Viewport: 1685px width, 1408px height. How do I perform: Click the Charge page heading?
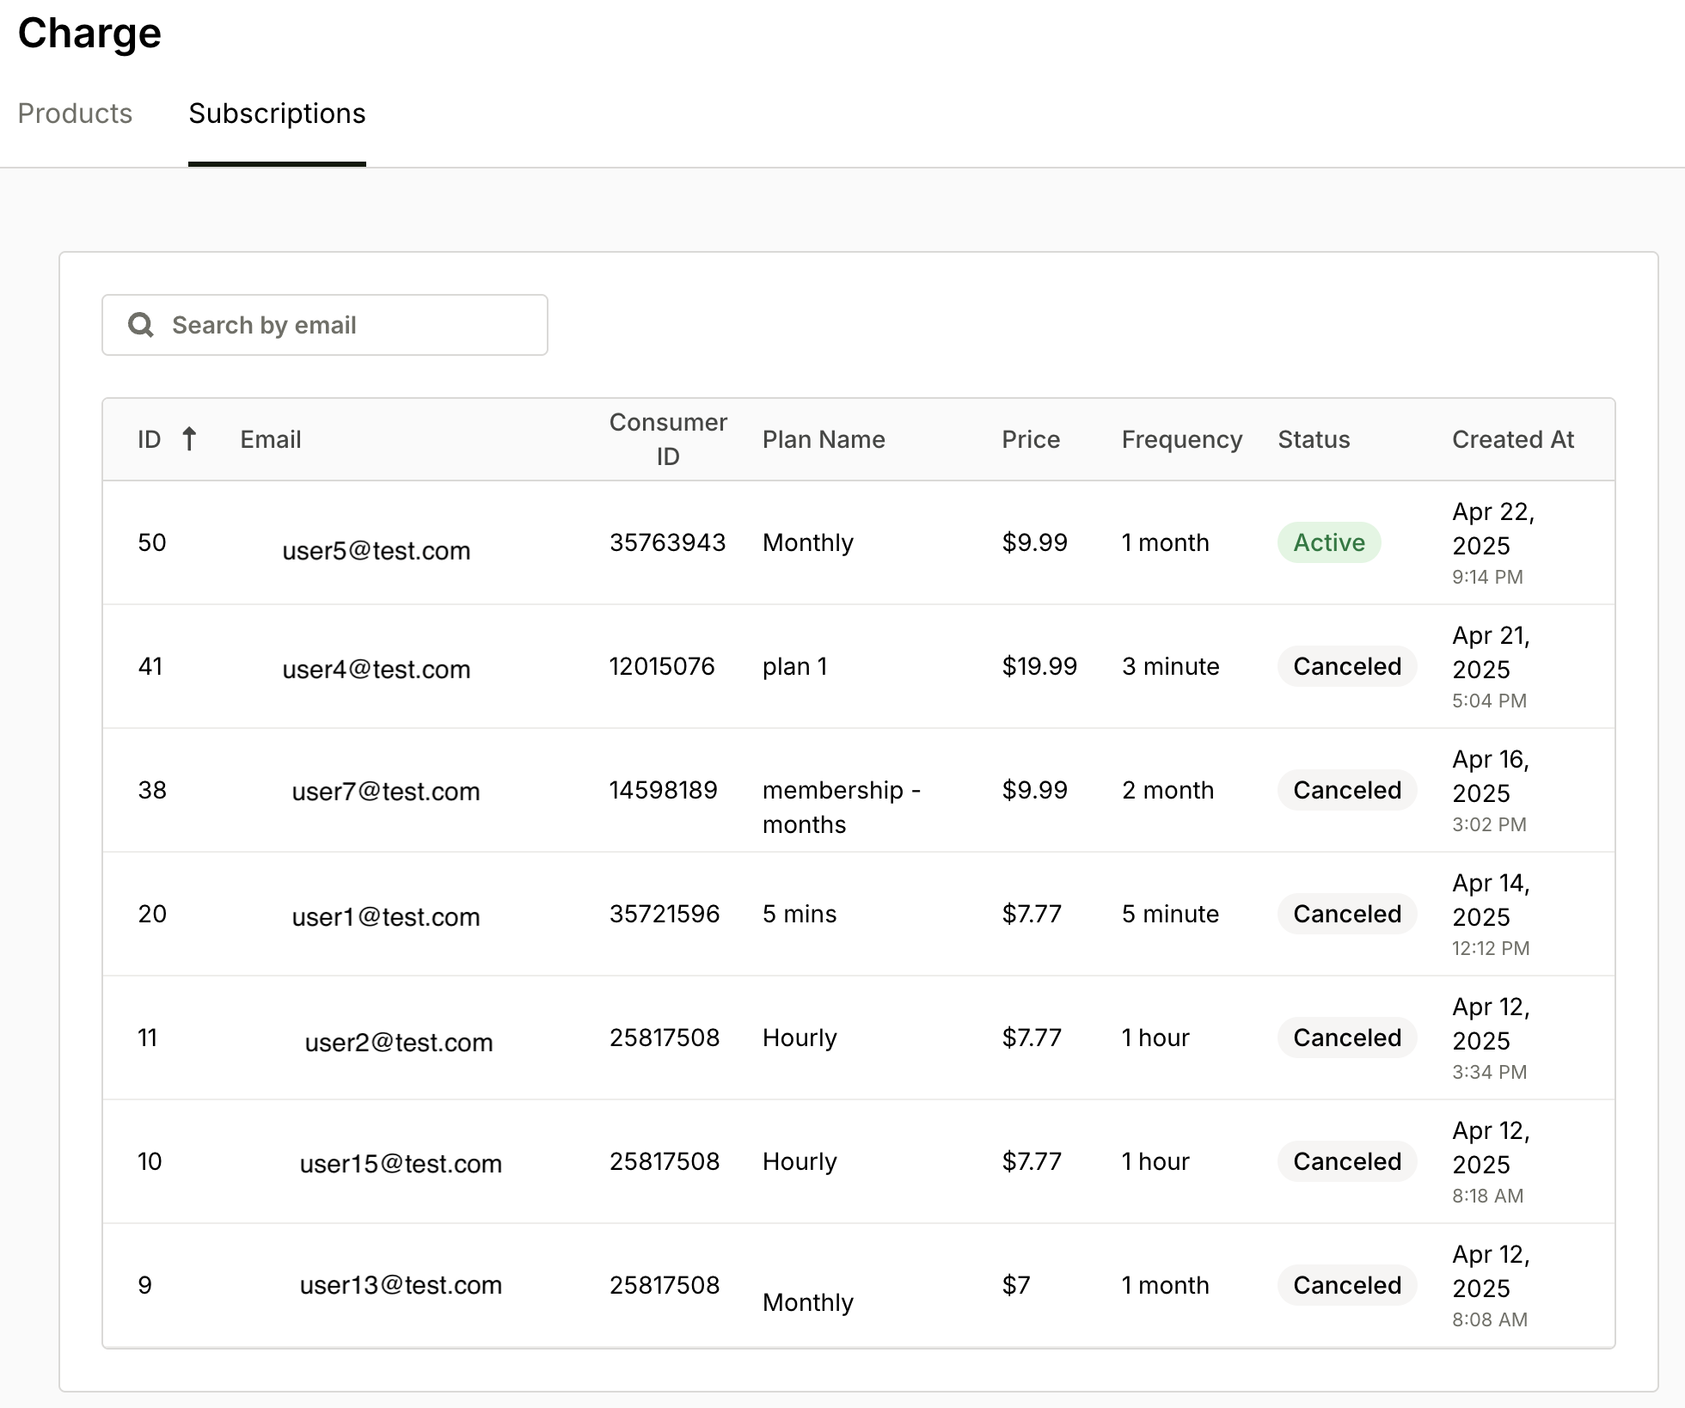tap(89, 34)
